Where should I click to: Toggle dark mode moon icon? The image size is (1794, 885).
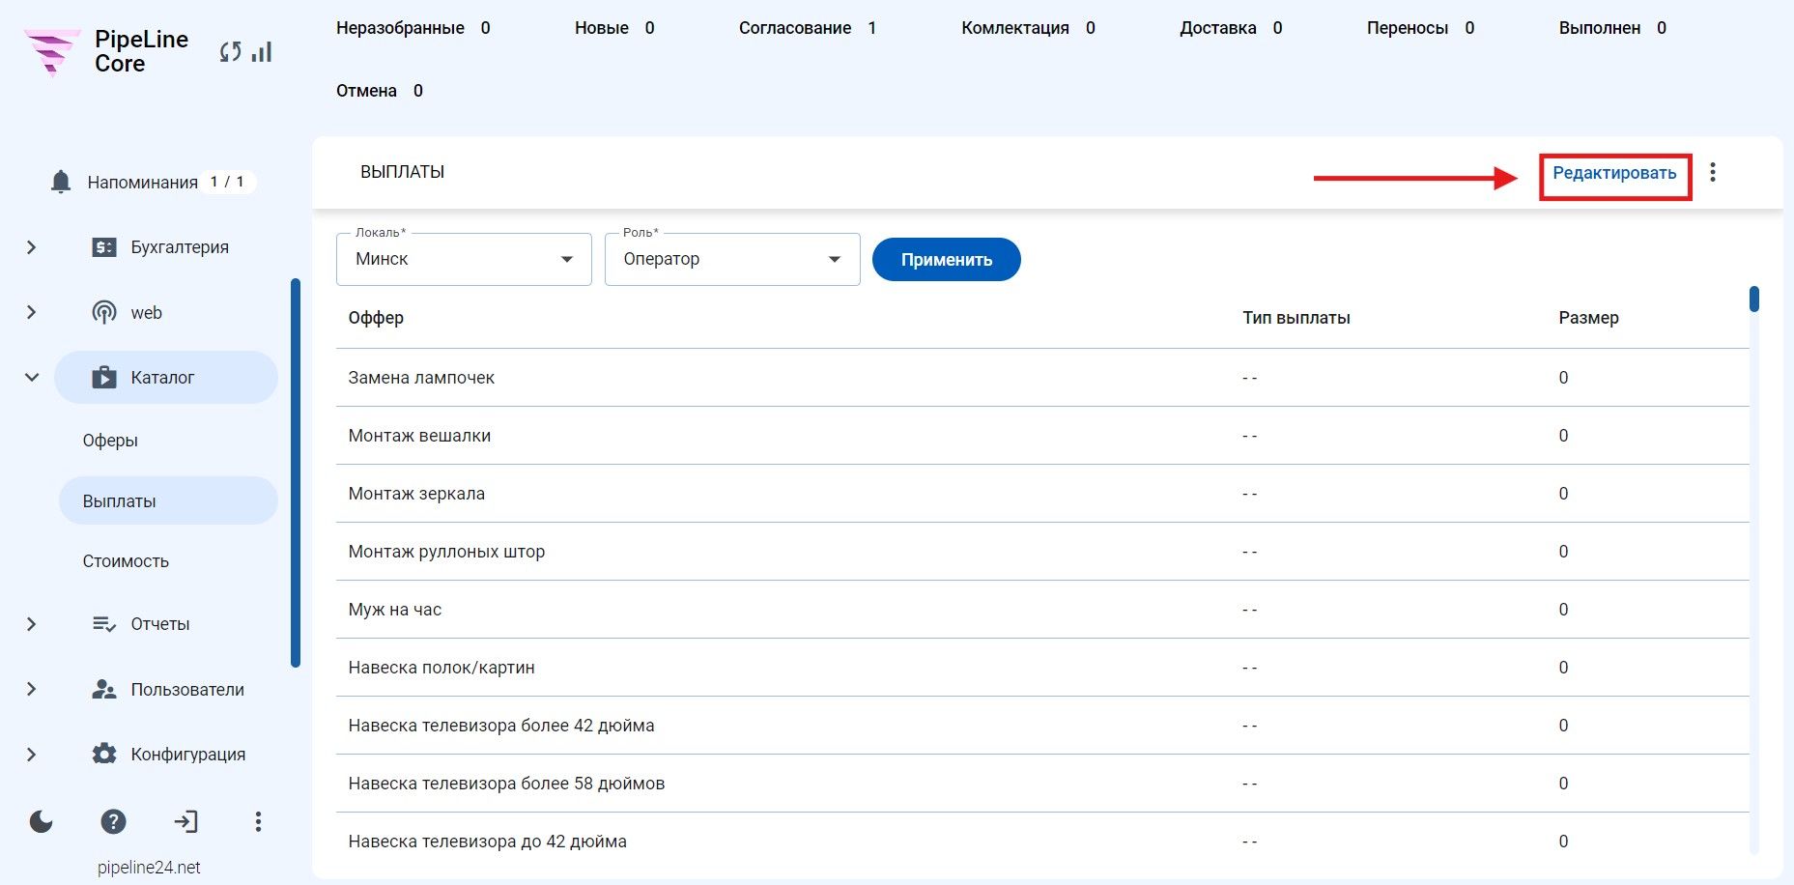point(41,821)
